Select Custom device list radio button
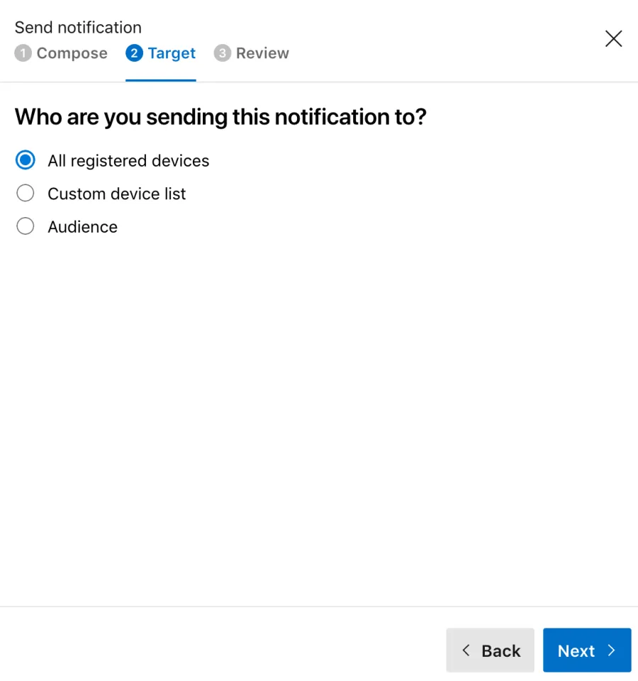 click(26, 193)
